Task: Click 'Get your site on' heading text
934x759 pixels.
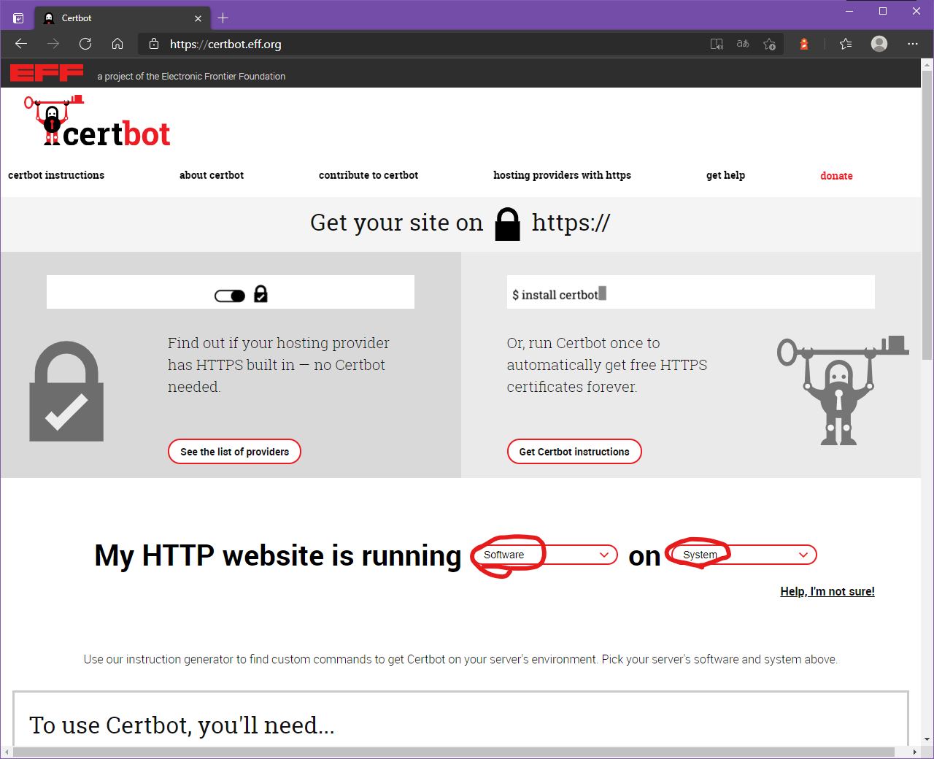Action: tap(396, 223)
